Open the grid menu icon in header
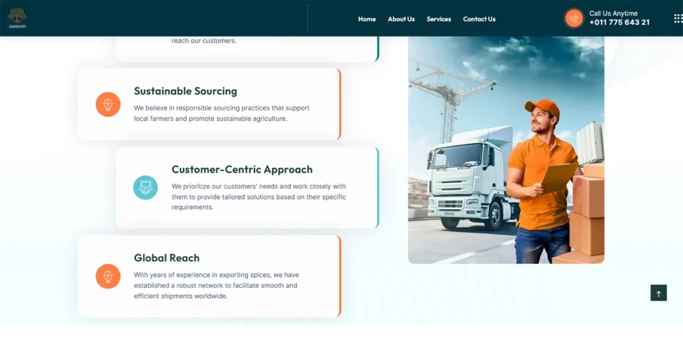This screenshot has height=357, width=683. pyautogui.click(x=678, y=18)
